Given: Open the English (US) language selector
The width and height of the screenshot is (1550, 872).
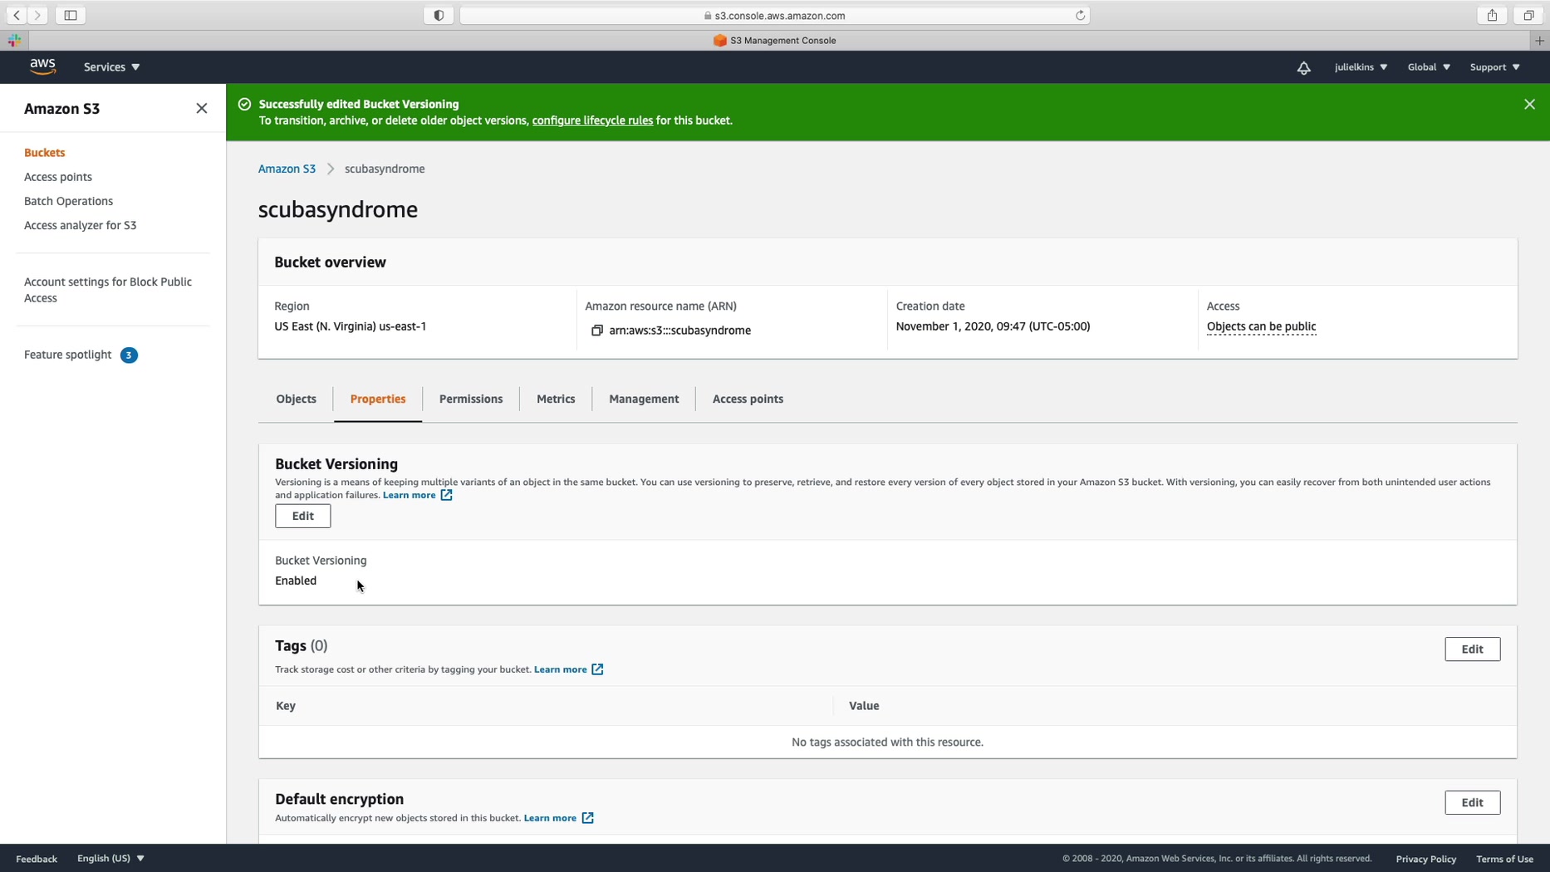Looking at the screenshot, I should click(x=110, y=859).
